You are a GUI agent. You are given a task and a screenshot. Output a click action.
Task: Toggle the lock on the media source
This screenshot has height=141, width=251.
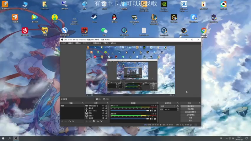[x=106, y=108]
